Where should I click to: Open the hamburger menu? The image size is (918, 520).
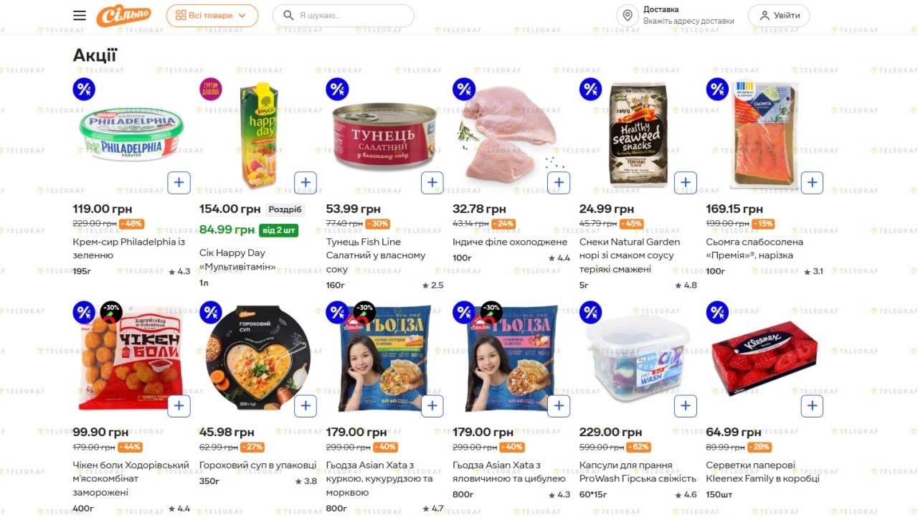[80, 16]
